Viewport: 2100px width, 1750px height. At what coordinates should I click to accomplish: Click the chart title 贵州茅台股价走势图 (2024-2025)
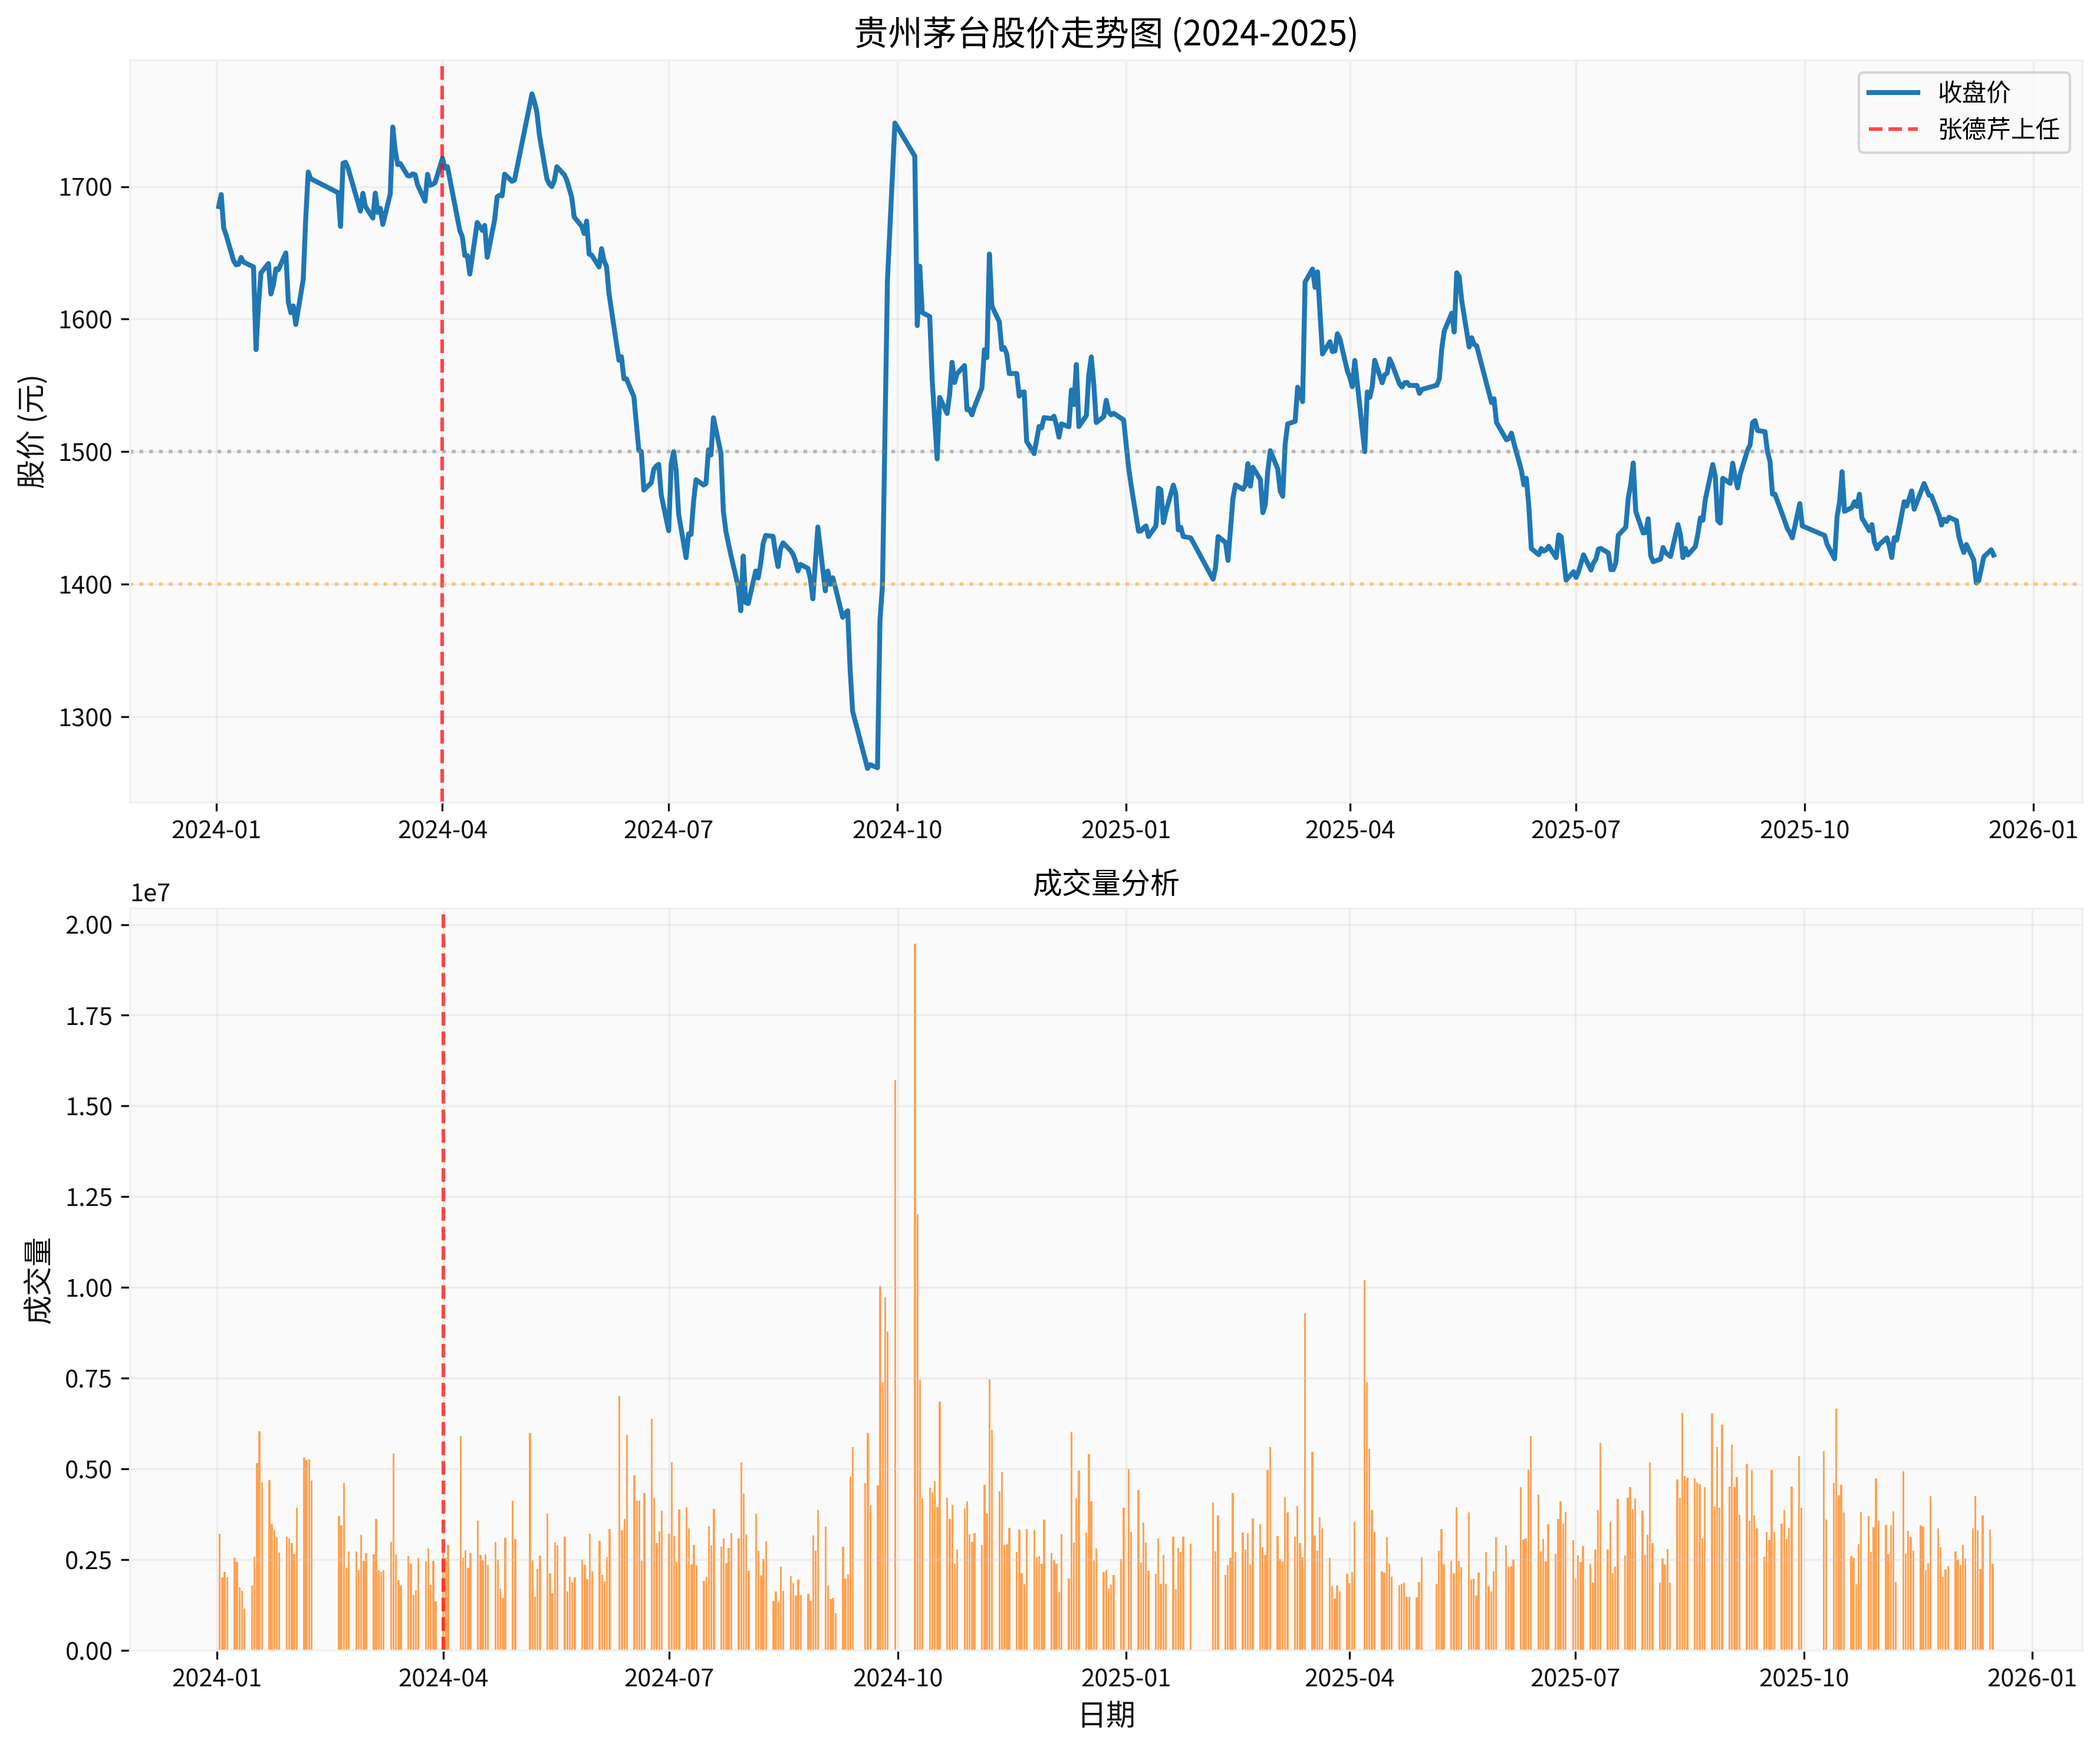click(1105, 33)
